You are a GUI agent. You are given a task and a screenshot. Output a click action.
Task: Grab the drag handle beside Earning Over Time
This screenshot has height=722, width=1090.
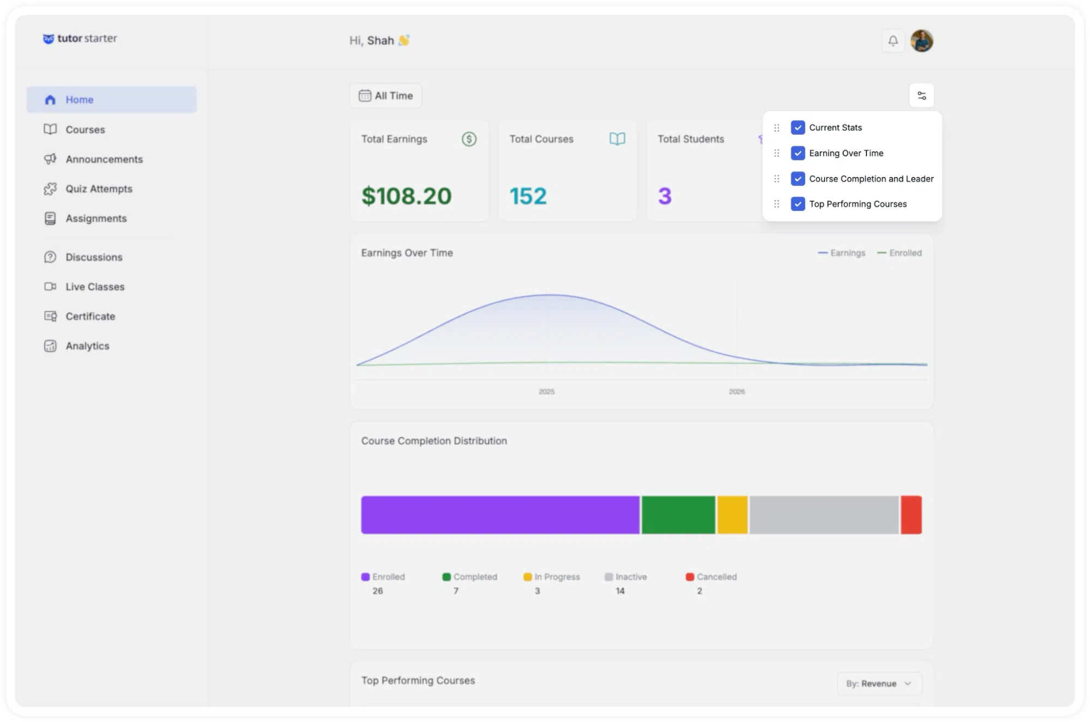(776, 153)
